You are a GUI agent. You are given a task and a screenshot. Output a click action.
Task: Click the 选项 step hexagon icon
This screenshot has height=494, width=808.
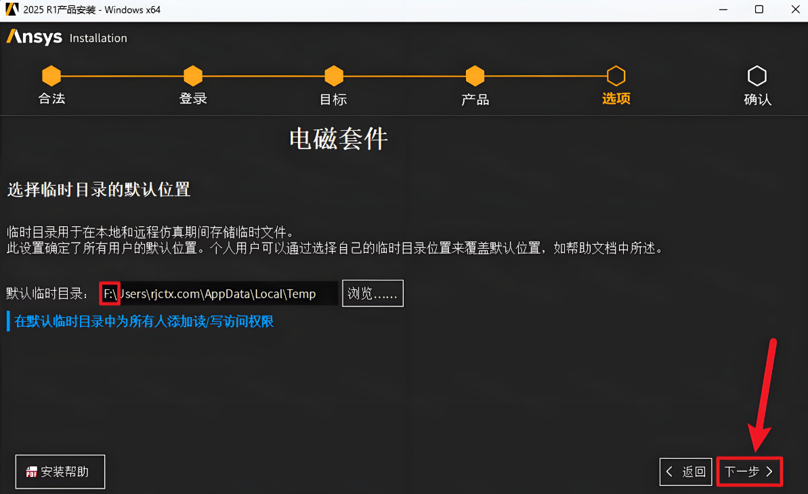616,76
